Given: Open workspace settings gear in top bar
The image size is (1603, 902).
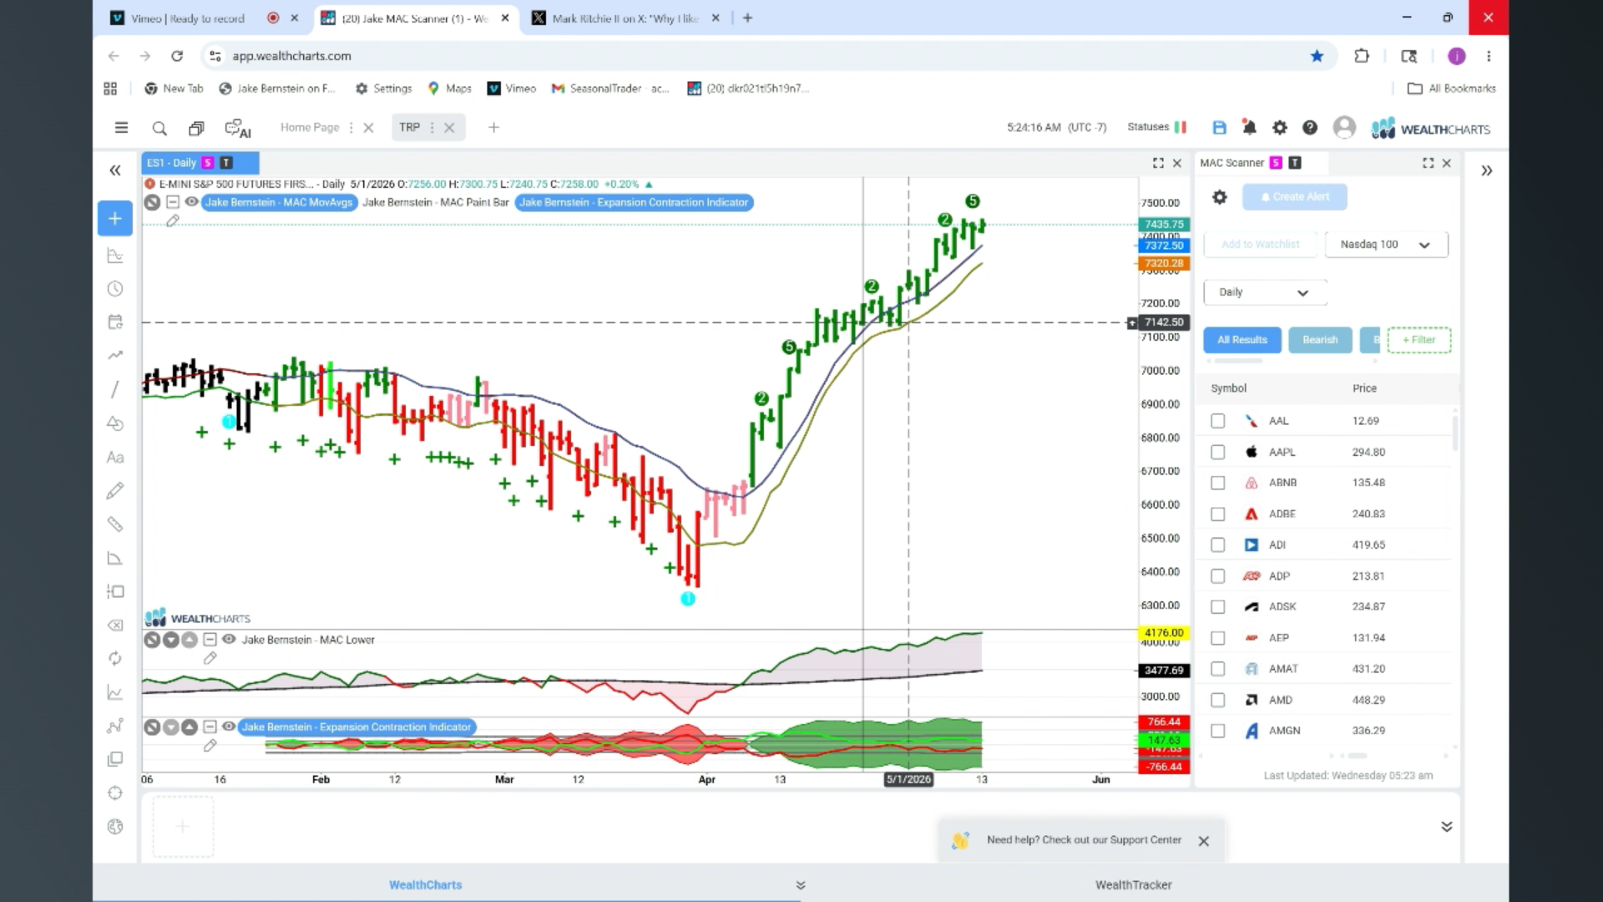Looking at the screenshot, I should pos(1280,128).
